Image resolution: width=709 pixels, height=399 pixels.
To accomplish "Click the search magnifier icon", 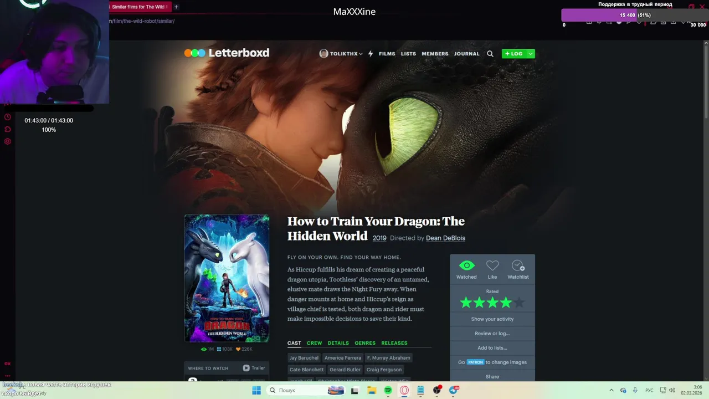I will 490,54.
